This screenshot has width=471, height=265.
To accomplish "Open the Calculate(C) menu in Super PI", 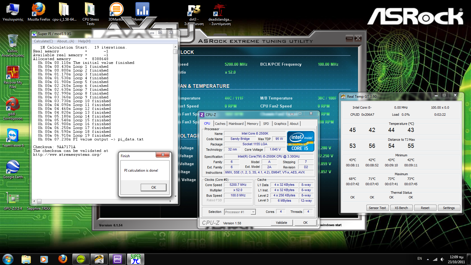I will [x=43, y=41].
